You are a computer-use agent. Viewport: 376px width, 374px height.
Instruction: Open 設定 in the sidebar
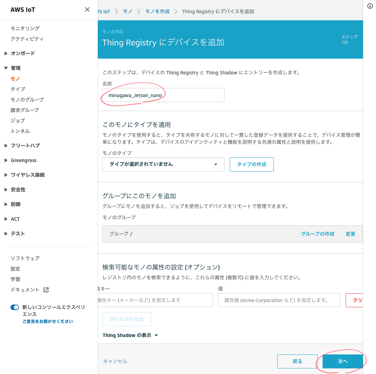pyautogui.click(x=15, y=269)
